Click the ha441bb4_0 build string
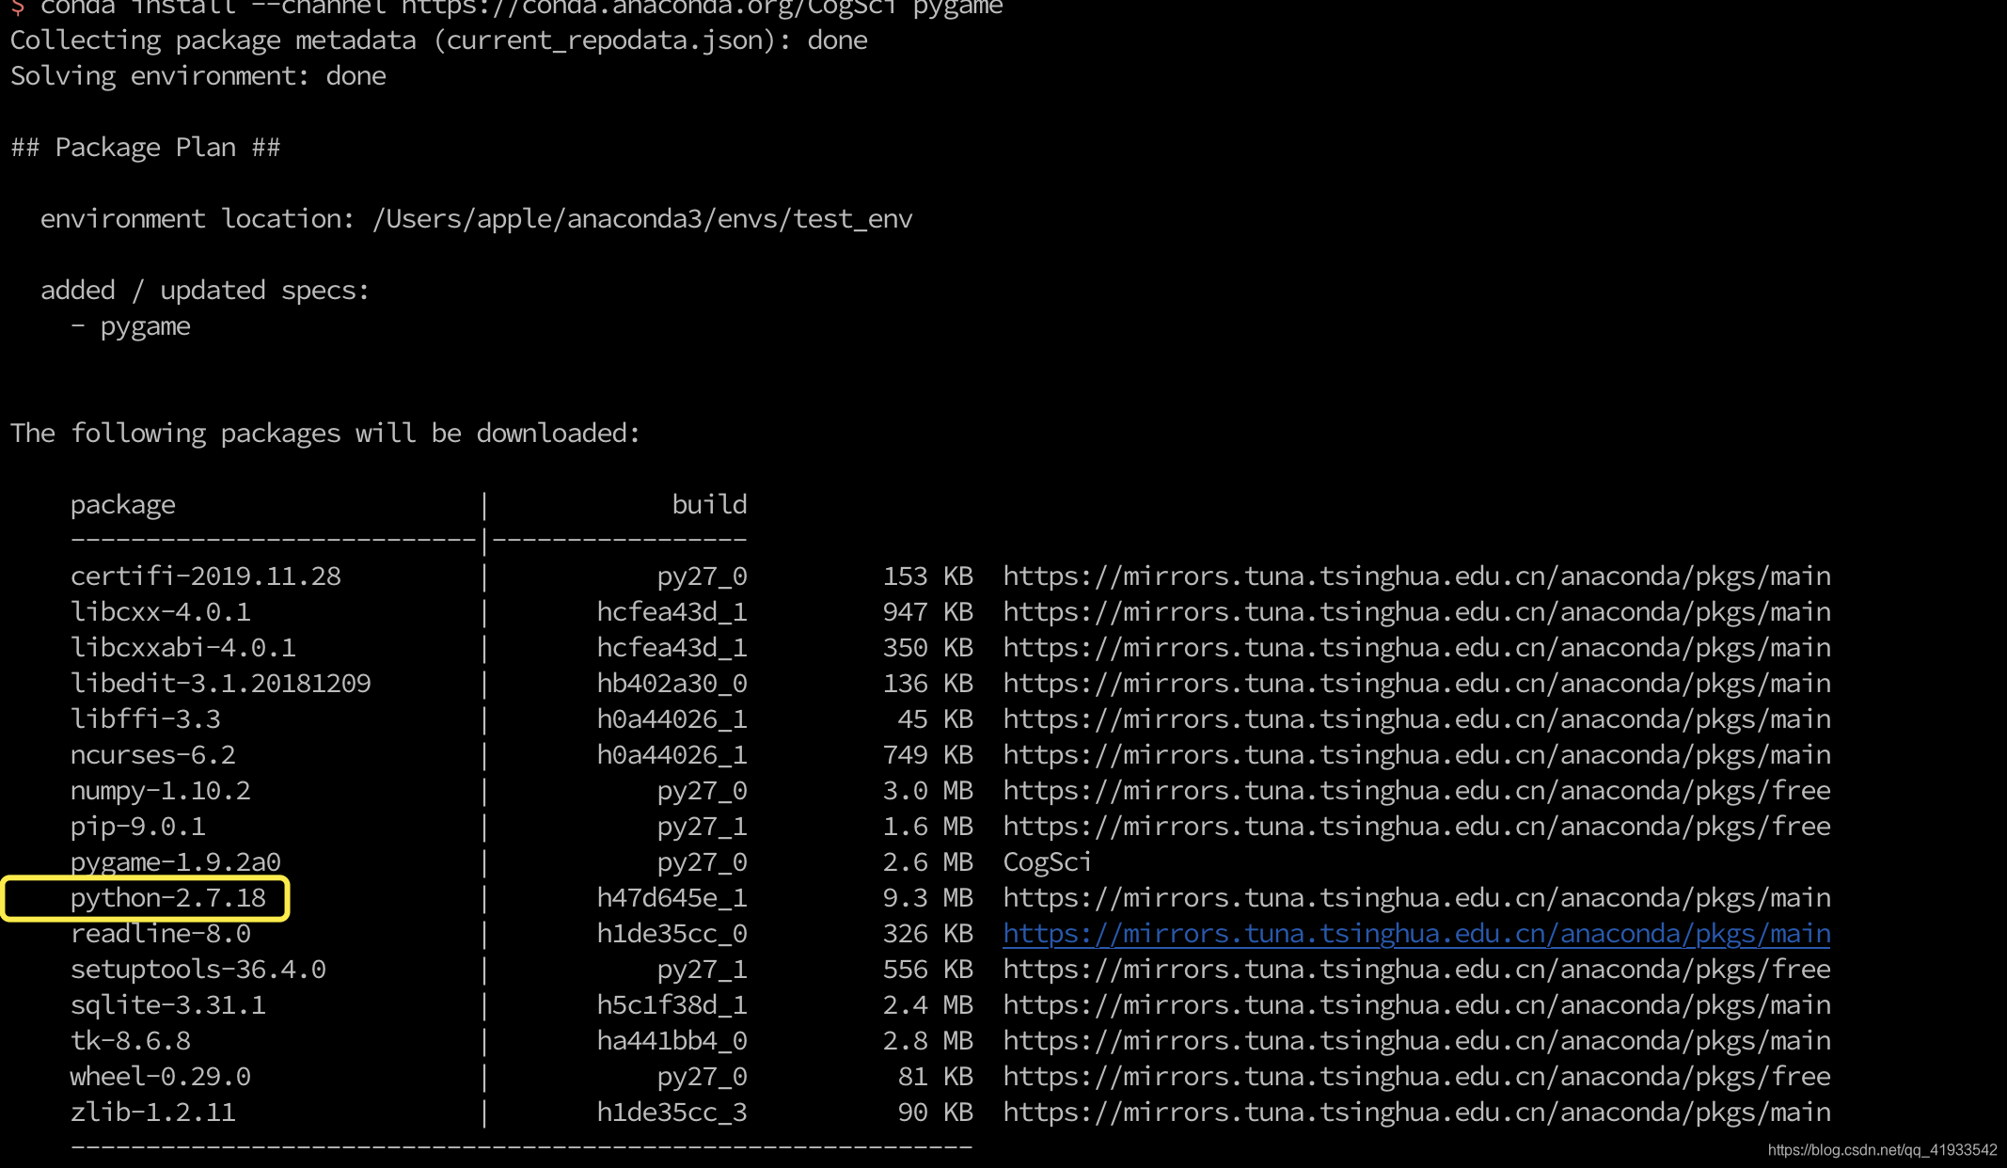Image resolution: width=2007 pixels, height=1168 pixels. pyautogui.click(x=672, y=1041)
